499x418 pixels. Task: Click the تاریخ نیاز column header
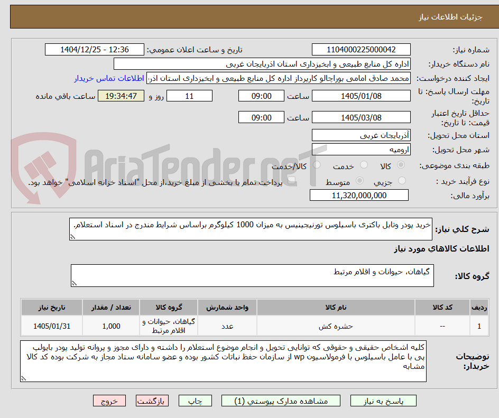52,308
